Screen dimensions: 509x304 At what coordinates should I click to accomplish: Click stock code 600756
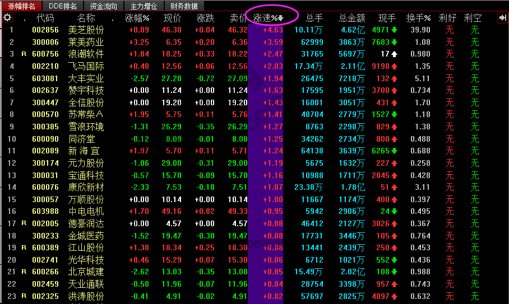click(x=45, y=54)
